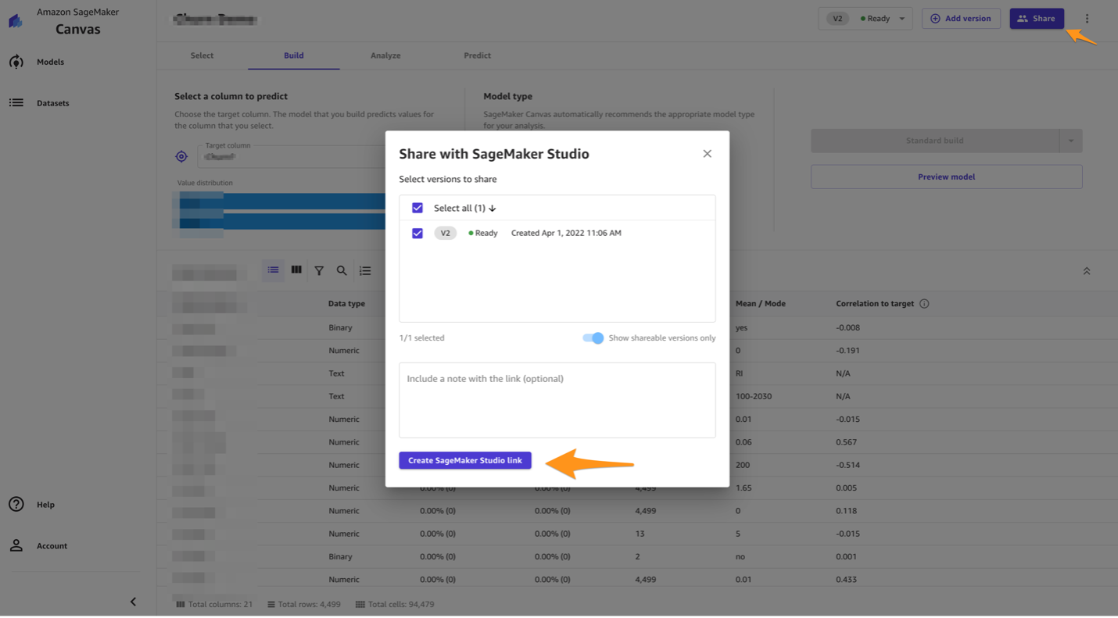Image resolution: width=1118 pixels, height=618 pixels.
Task: Click the Mean / Mode value 100-2030
Action: [x=754, y=396]
